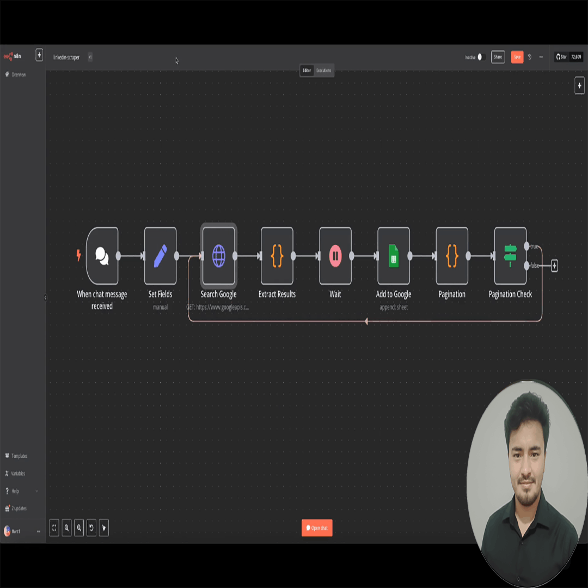
Task: Open workflow history clock icon
Action: (x=530, y=57)
